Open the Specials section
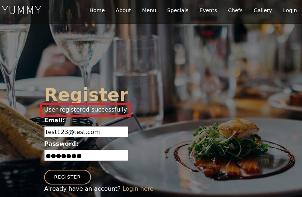 pos(178,10)
